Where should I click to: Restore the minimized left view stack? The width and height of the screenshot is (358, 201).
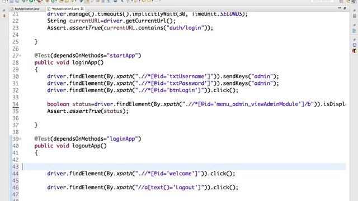click(x=4, y=11)
